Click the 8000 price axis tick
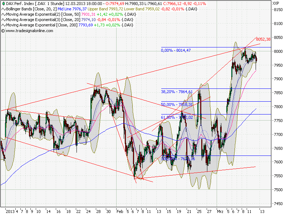286x214 pixels. 278,51
